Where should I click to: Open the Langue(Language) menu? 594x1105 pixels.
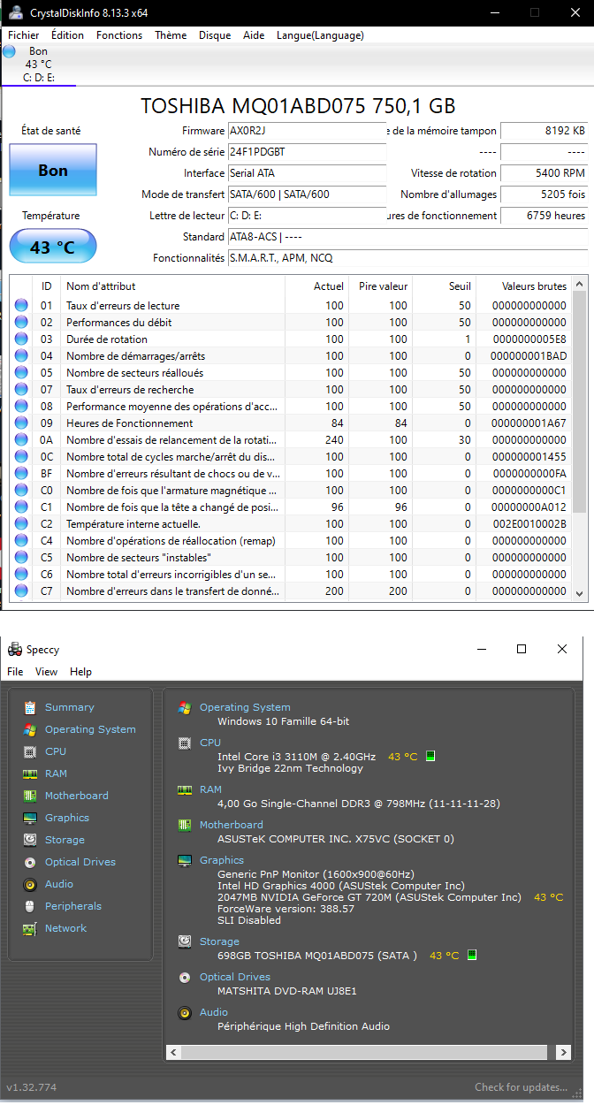tap(320, 35)
